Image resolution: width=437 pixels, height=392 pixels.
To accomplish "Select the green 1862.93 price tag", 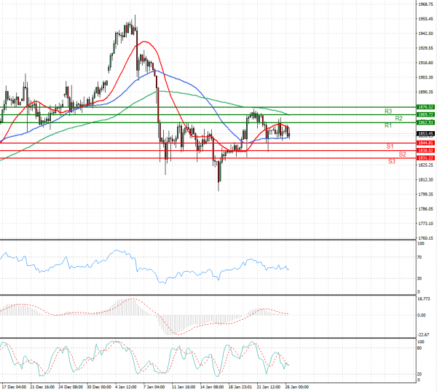I will tap(425, 122).
